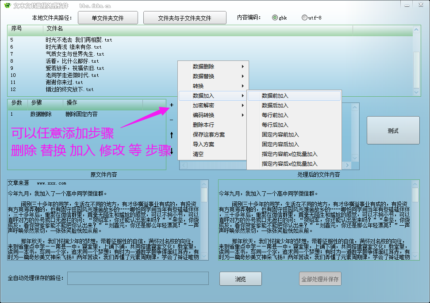The image size is (430, 303).
Task: Select the gbk encoding radio button
Action: pyautogui.click(x=275, y=18)
